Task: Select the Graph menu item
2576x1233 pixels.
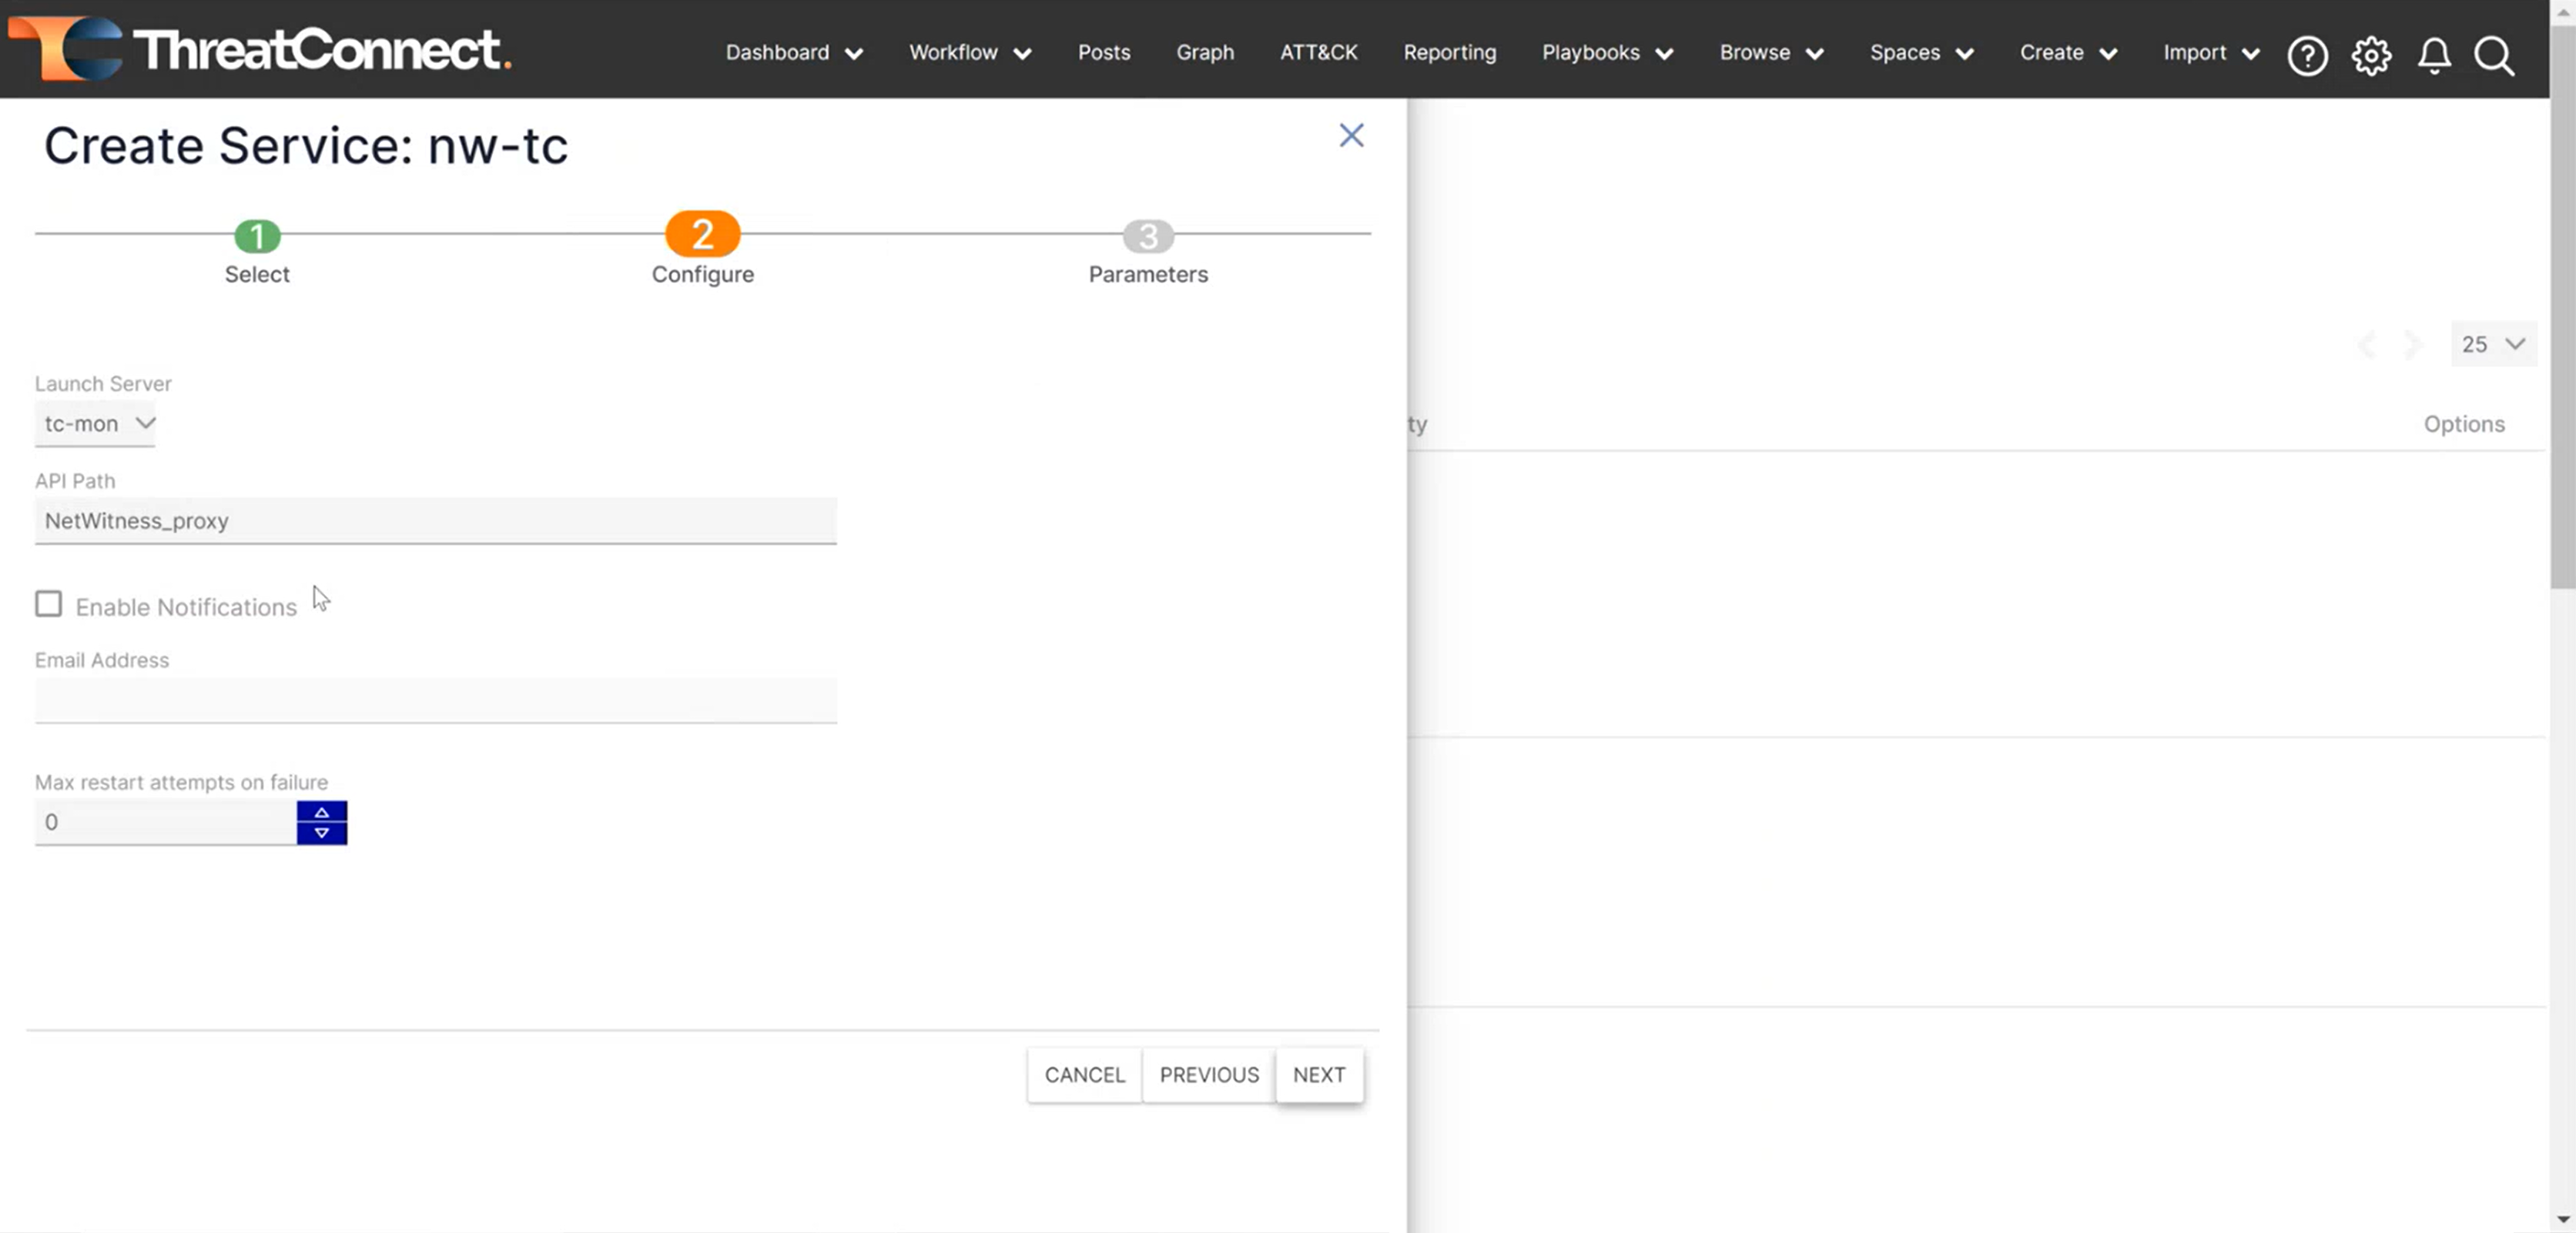Action: [x=1205, y=52]
